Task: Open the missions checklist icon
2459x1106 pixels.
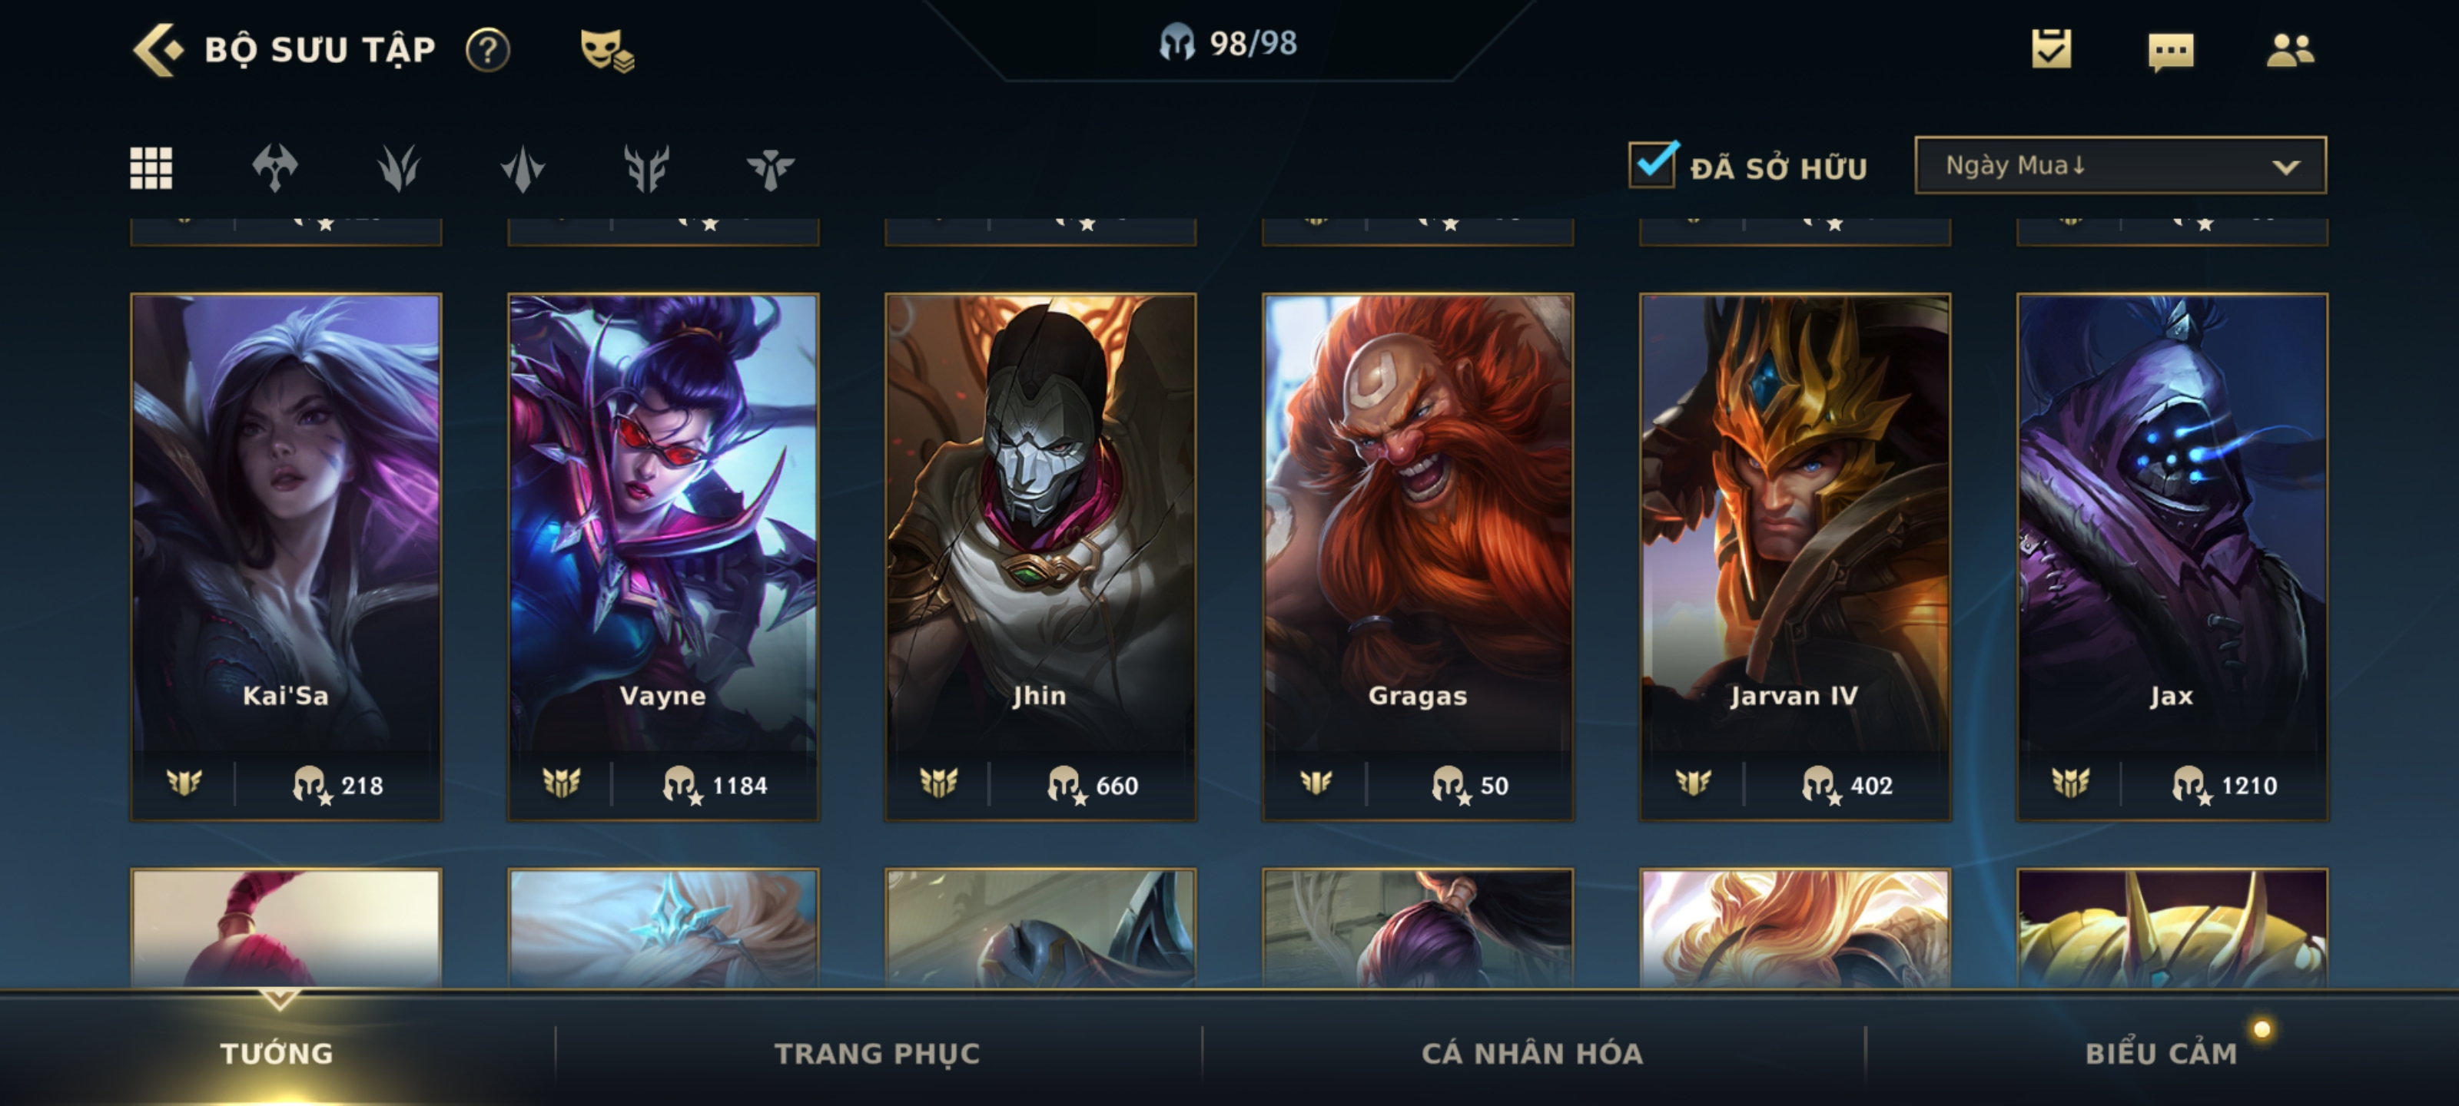Action: [2050, 48]
